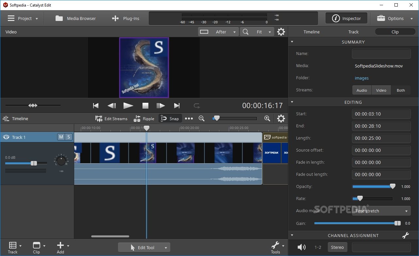
Task: Go to end of timeline
Action: (177, 105)
